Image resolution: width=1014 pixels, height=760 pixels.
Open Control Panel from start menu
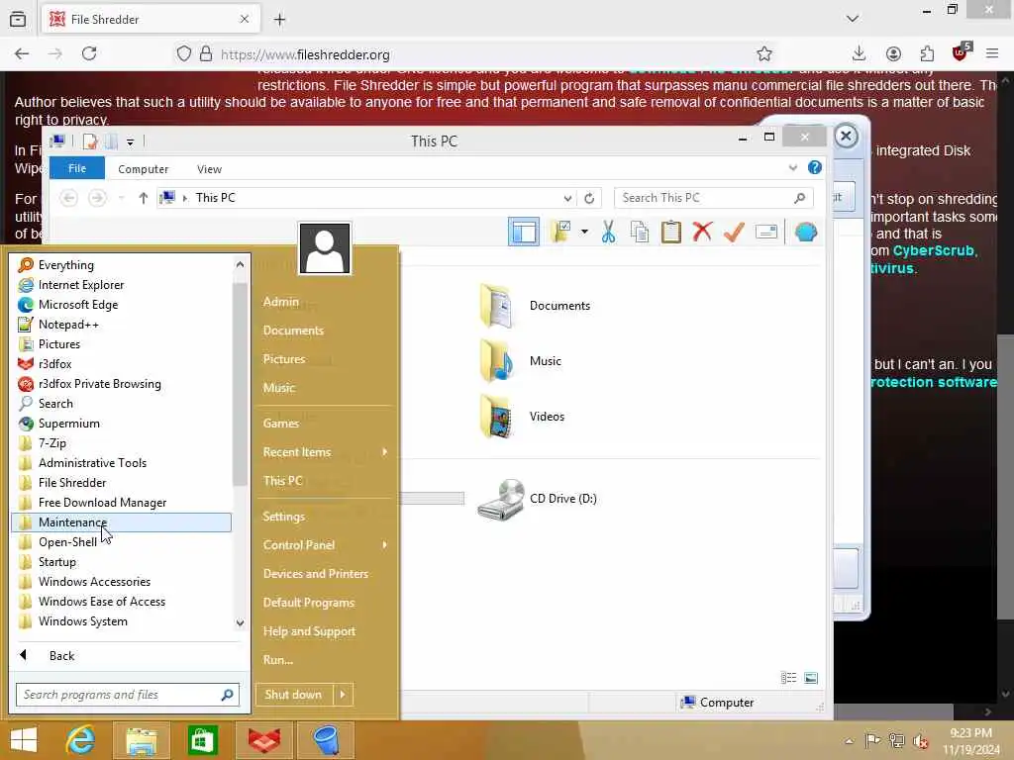click(325, 545)
